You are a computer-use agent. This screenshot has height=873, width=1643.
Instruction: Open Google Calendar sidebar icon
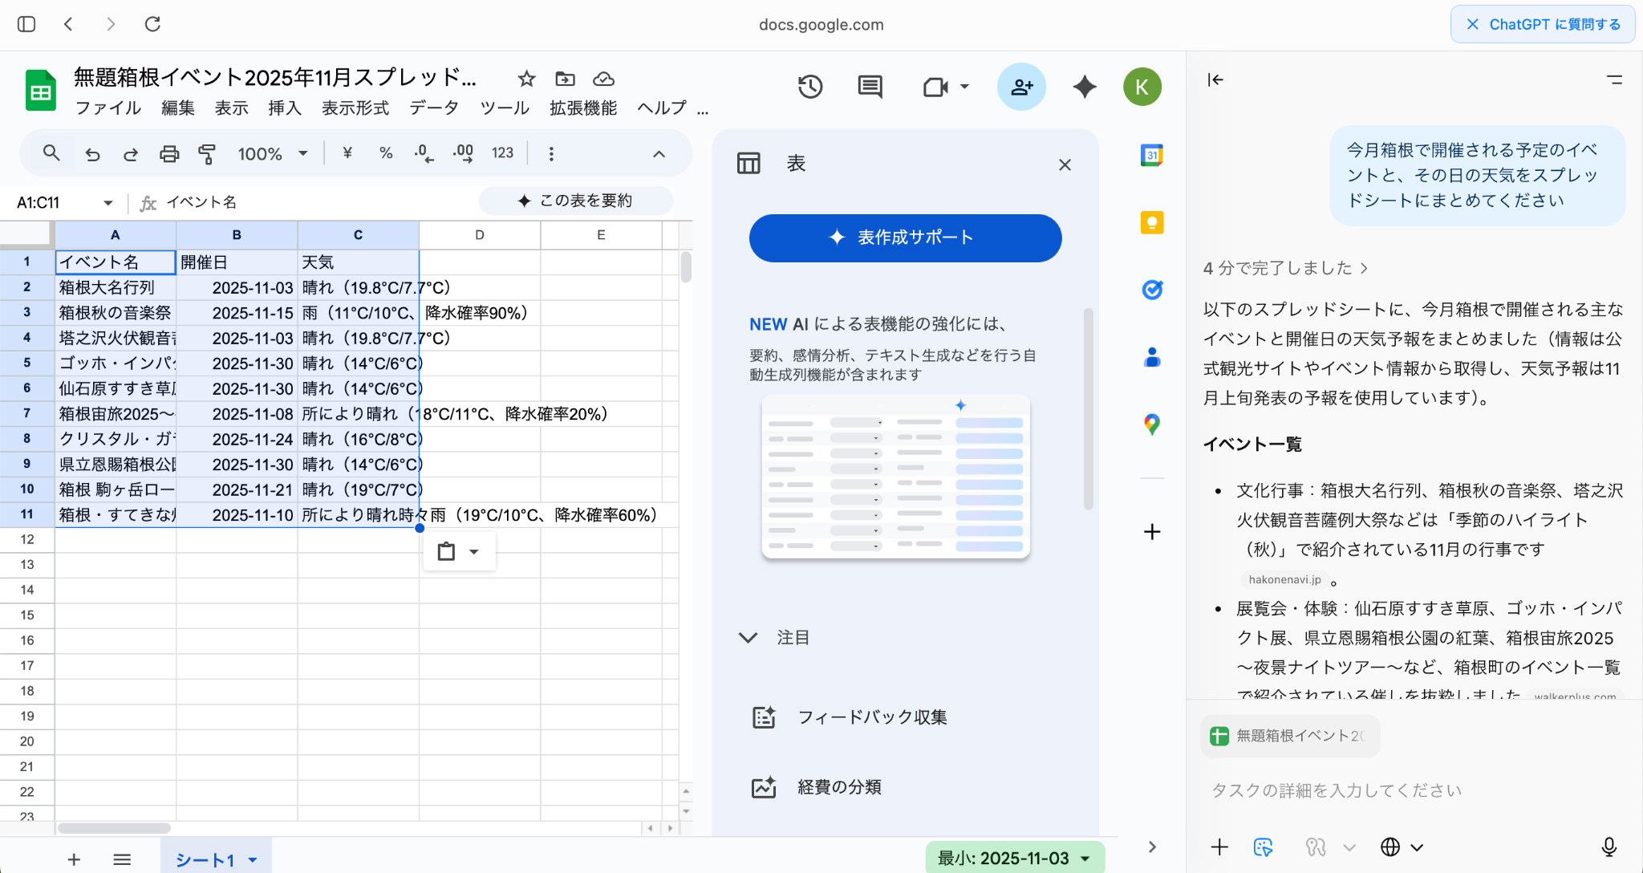[1152, 155]
